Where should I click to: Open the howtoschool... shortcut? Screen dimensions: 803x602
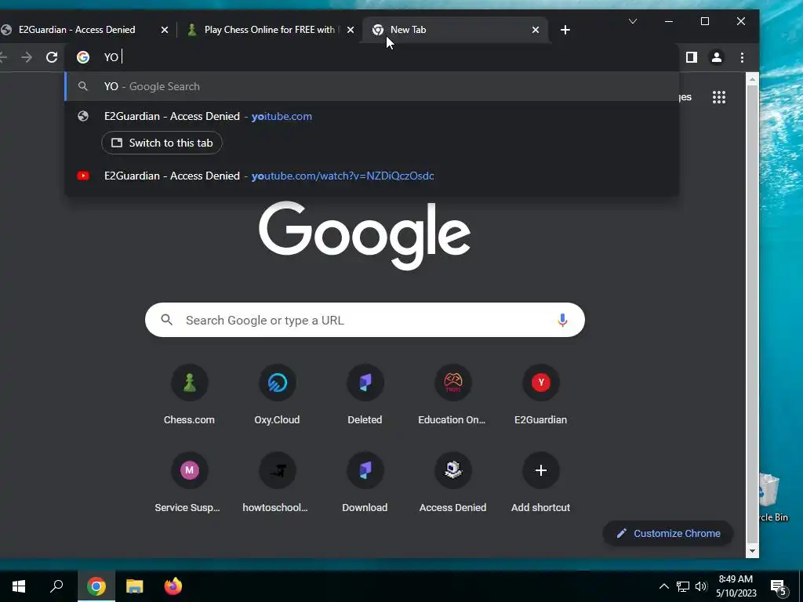click(277, 483)
